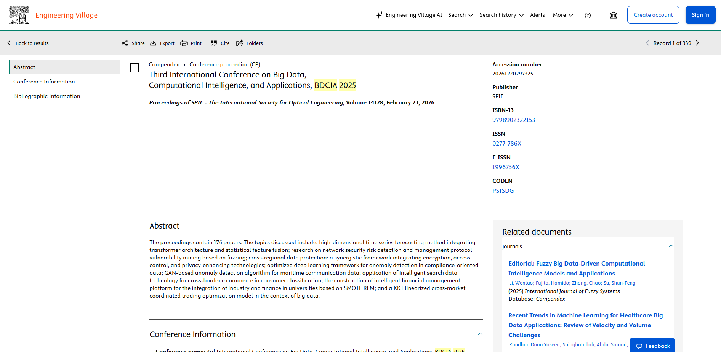Click the Cite quotation icon

[214, 43]
